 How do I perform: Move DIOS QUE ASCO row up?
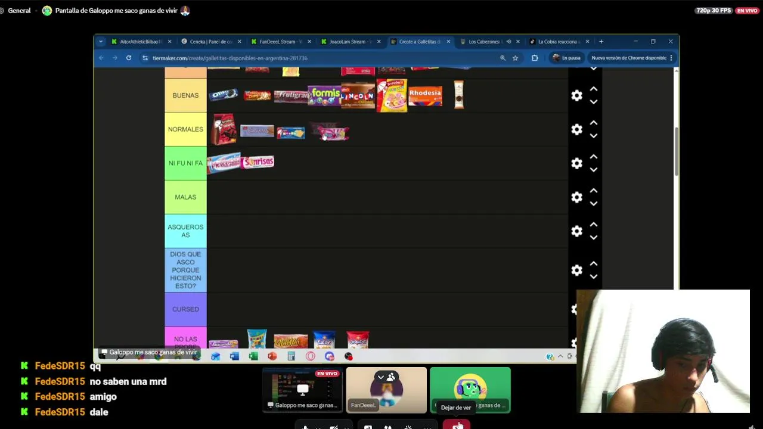tap(594, 264)
